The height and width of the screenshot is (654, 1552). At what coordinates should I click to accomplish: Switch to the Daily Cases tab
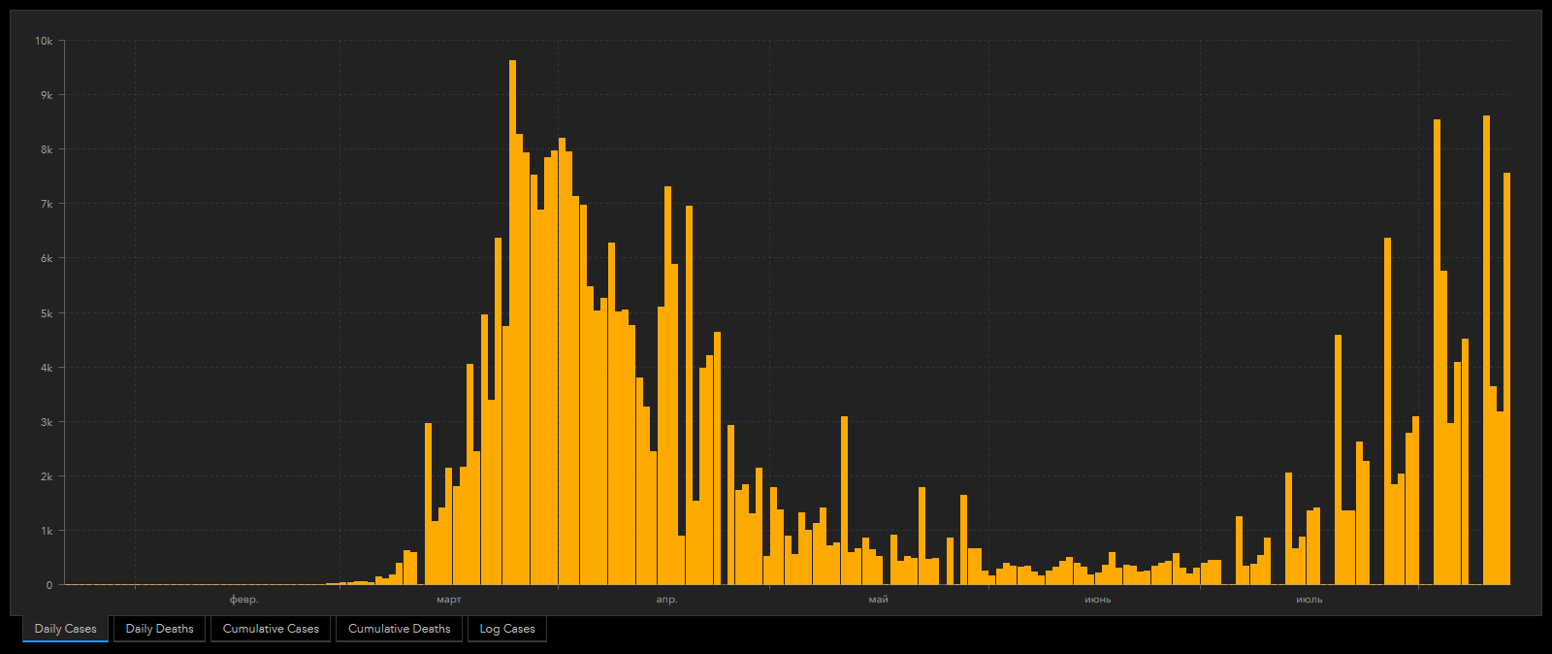(66, 629)
